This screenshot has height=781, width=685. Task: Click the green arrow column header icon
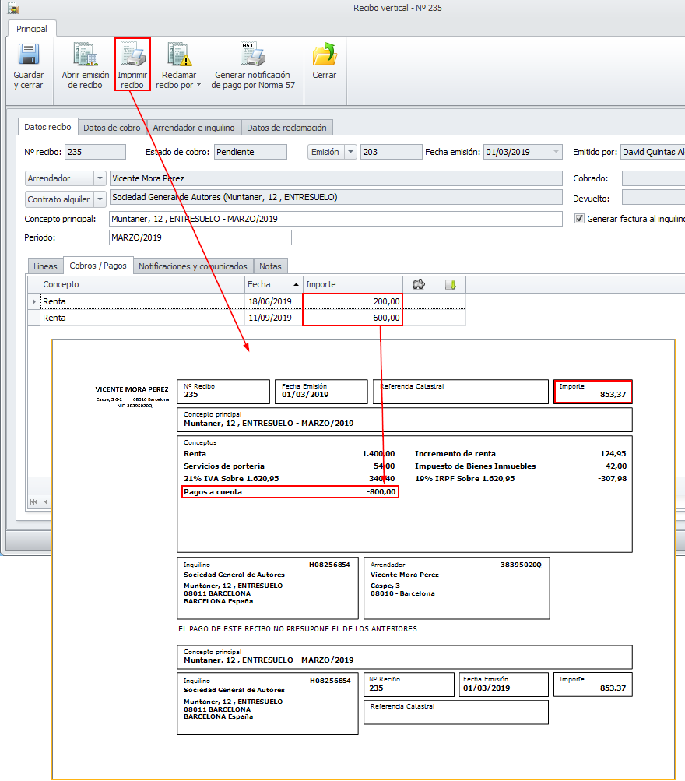click(x=450, y=284)
